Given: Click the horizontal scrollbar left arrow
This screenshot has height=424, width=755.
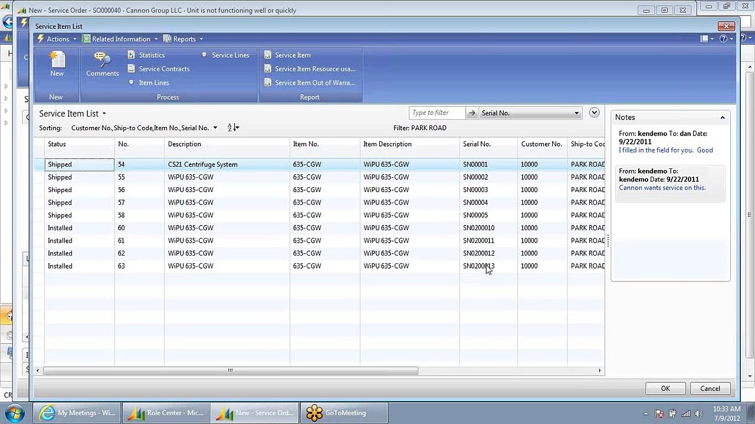Looking at the screenshot, I should coord(38,370).
